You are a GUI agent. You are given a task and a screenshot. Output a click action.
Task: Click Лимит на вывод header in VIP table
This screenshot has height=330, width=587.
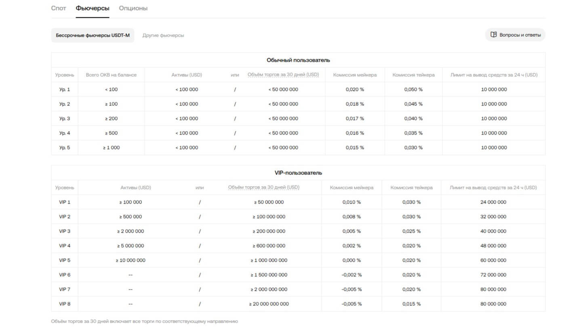click(493, 187)
